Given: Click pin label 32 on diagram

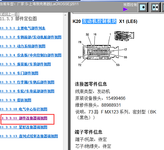Looking at the screenshot, I should click(x=87, y=34).
